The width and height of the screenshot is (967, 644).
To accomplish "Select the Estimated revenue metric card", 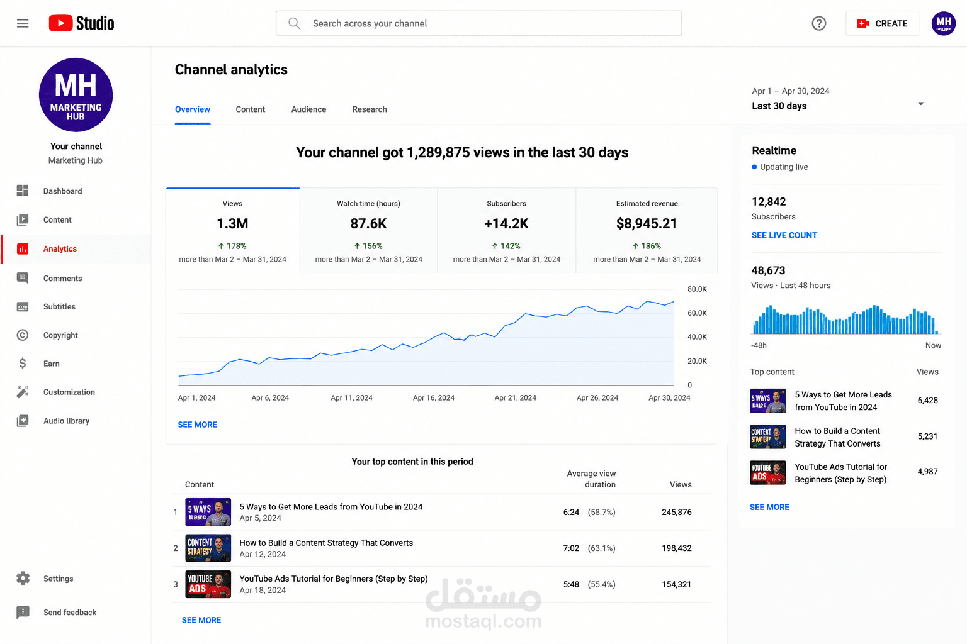I will pyautogui.click(x=647, y=230).
